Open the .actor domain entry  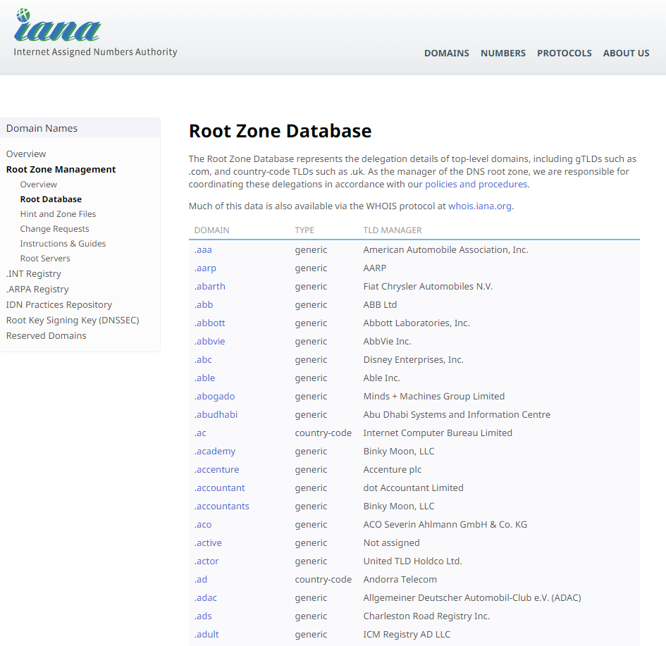coord(206,561)
